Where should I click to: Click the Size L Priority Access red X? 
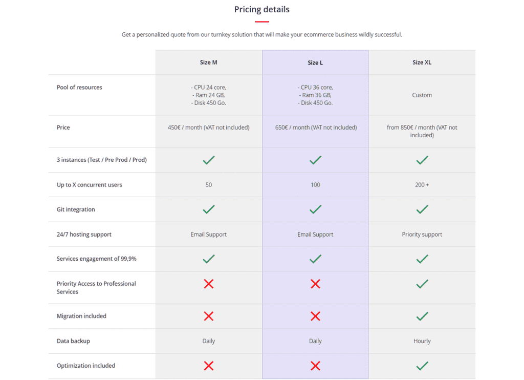point(315,284)
